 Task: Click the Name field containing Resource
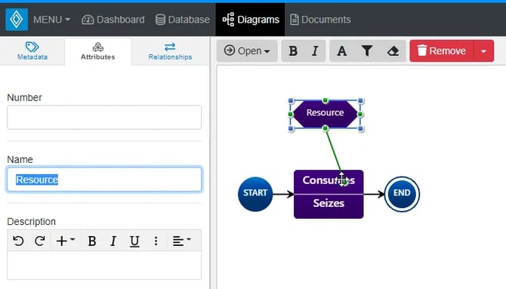[104, 179]
